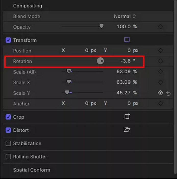Add keyframe for Scale Y

[x=160, y=93]
